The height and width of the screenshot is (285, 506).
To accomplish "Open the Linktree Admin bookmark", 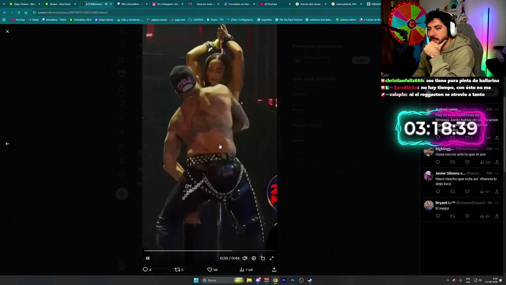I will [x=346, y=20].
